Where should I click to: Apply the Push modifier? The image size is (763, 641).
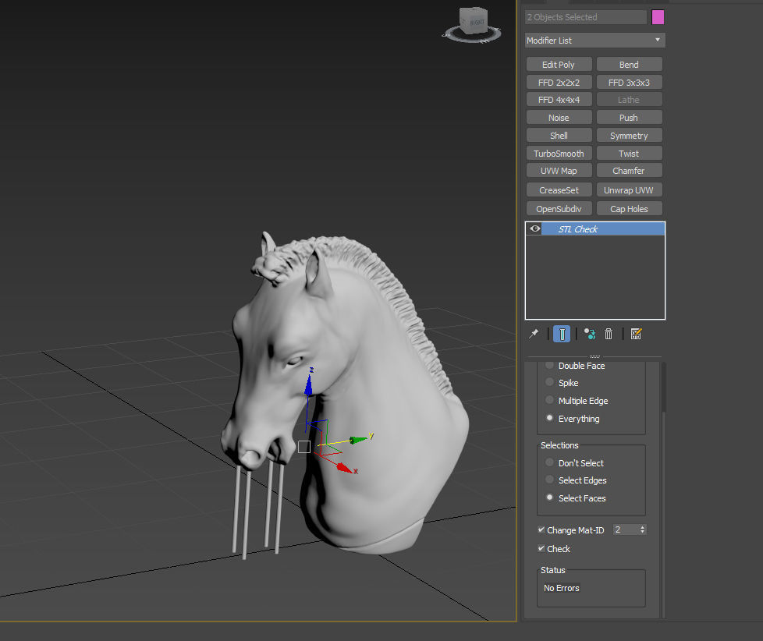(x=629, y=117)
